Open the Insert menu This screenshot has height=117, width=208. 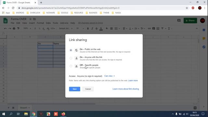click(x=32, y=23)
